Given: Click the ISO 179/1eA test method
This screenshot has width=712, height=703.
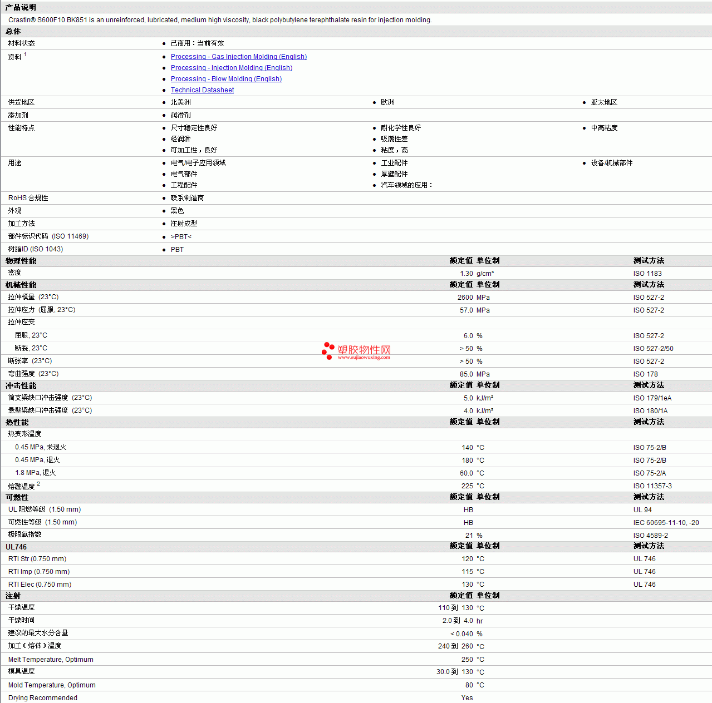Looking at the screenshot, I should click(x=652, y=398).
